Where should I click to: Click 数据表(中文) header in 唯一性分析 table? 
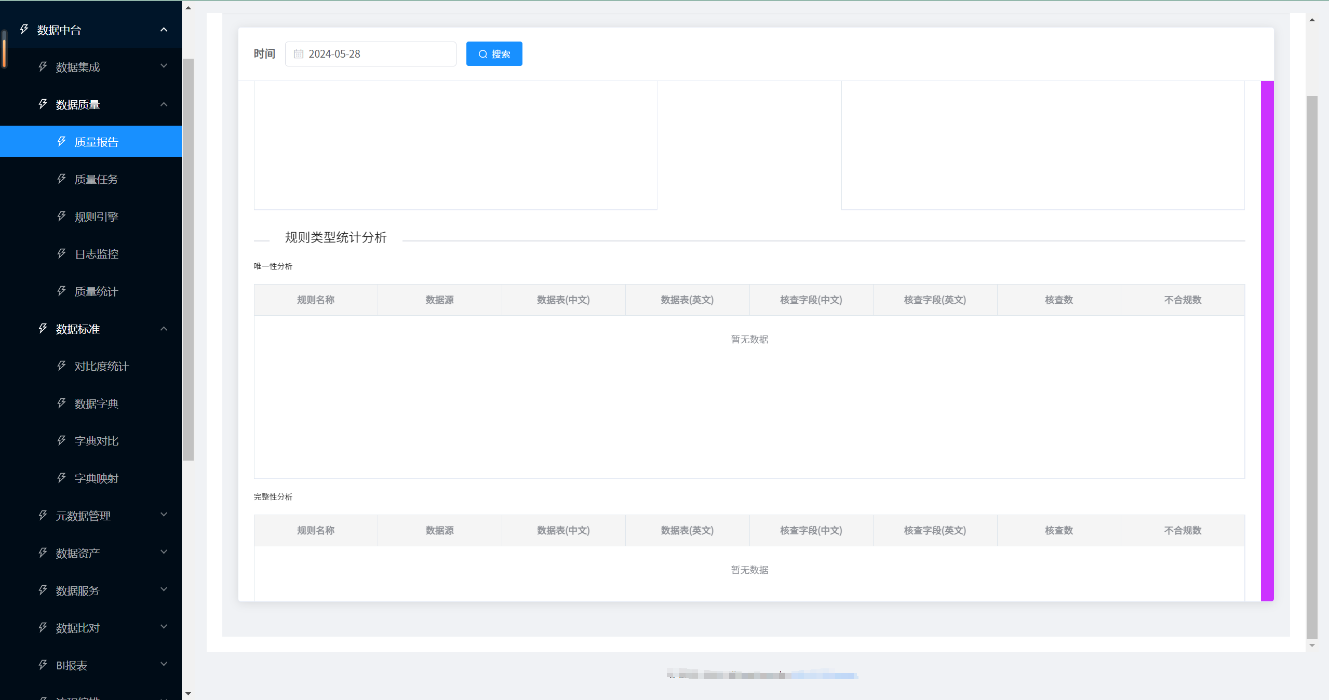point(563,300)
